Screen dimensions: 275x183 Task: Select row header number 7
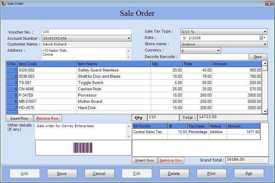click(12, 108)
